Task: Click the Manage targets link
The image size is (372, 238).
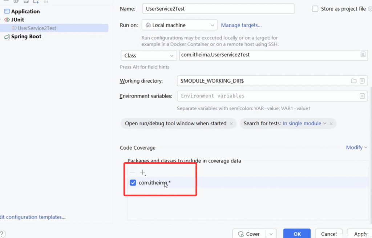Action: click(241, 25)
